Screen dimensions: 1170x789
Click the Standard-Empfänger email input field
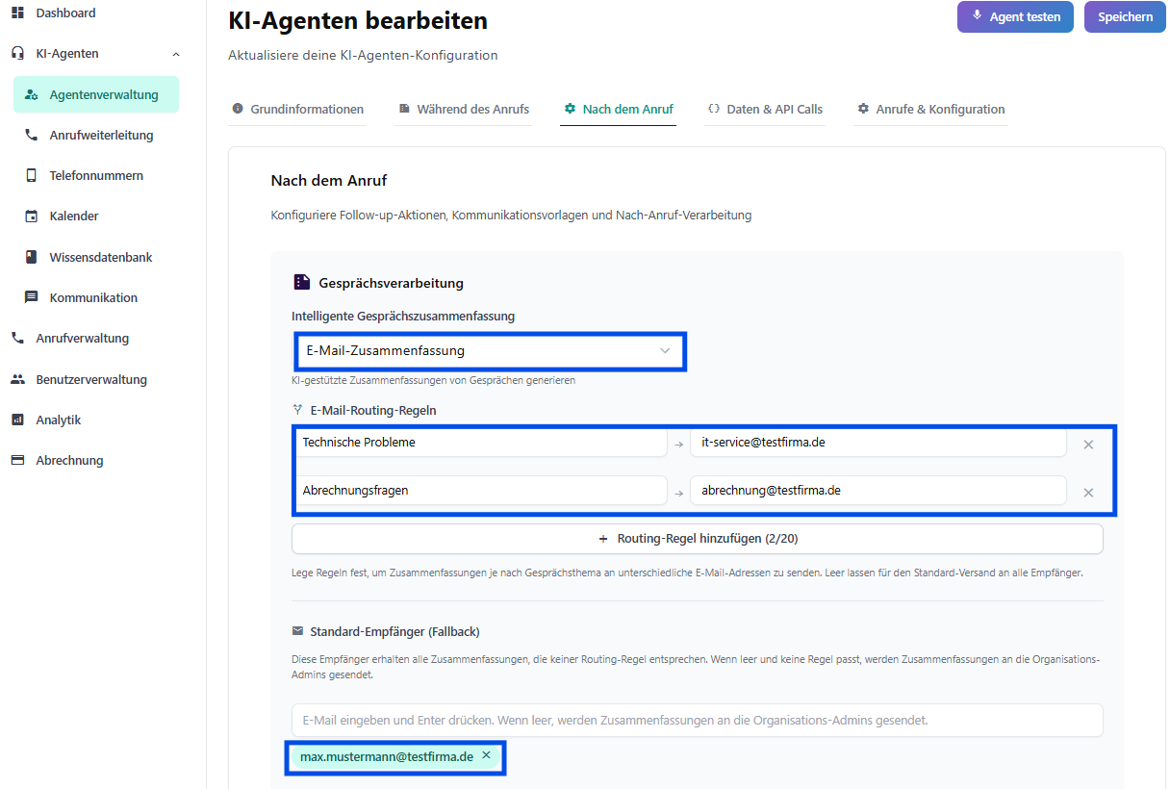(697, 720)
